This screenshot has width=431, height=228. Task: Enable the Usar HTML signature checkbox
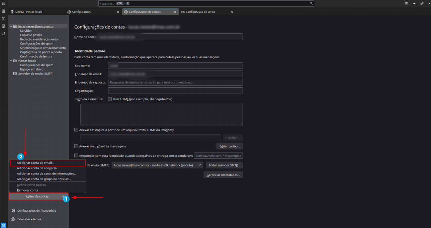pyautogui.click(x=110, y=99)
